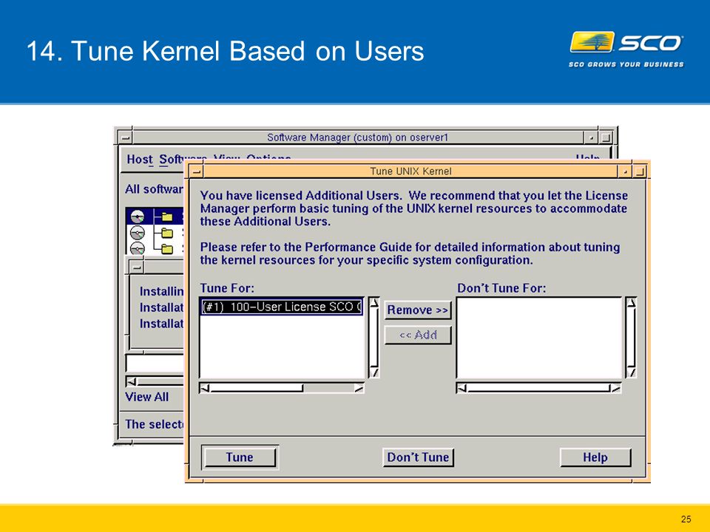Click the highlighted first folder icon in Software Manager
Viewport: 710px width, 532px height.
[x=167, y=216]
